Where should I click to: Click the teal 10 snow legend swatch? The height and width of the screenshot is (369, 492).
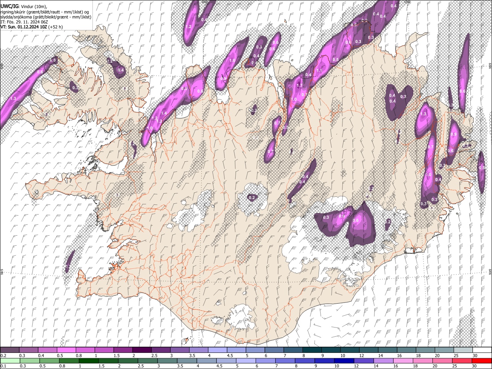point(350,350)
